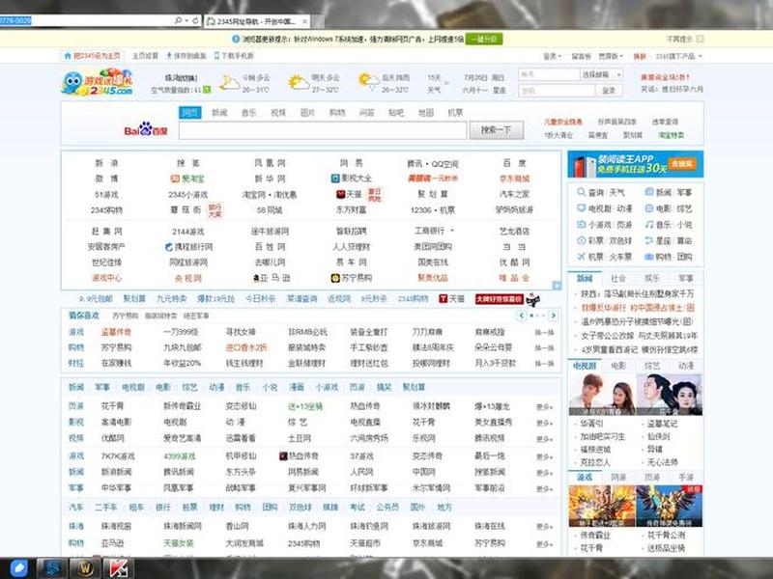Expand the 工商银行 bank dropdown arrow

452,231
